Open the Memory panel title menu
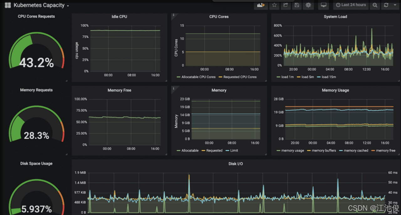This screenshot has width=401, height=215. tap(219, 90)
